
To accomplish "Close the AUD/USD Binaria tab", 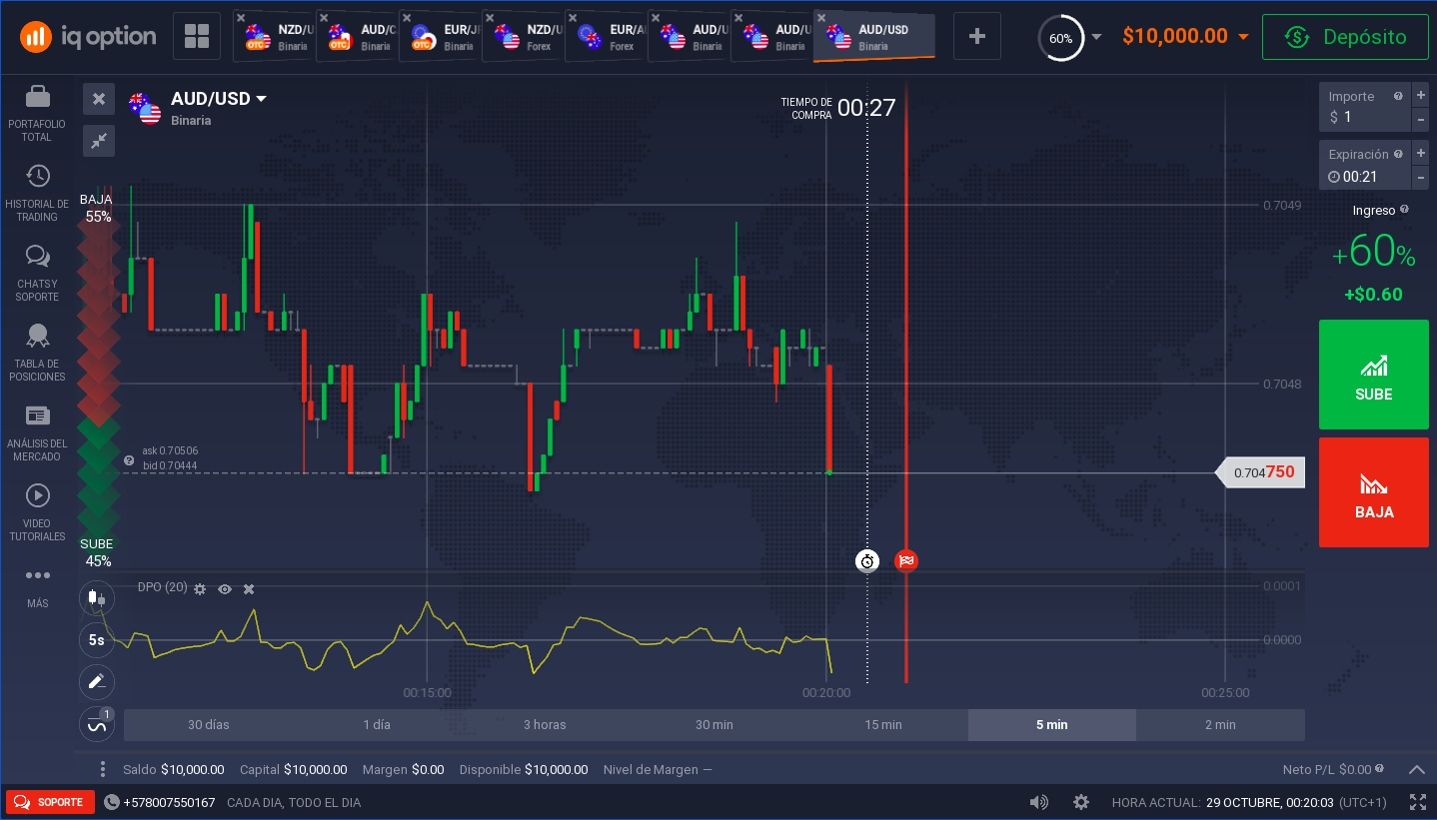I will tap(821, 18).
